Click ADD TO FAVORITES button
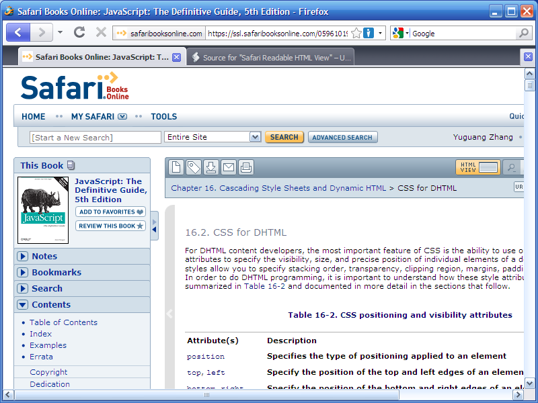 pyautogui.click(x=110, y=212)
